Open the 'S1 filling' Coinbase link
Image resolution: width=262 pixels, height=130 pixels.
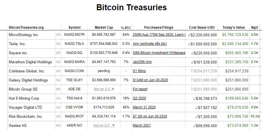[139, 71]
